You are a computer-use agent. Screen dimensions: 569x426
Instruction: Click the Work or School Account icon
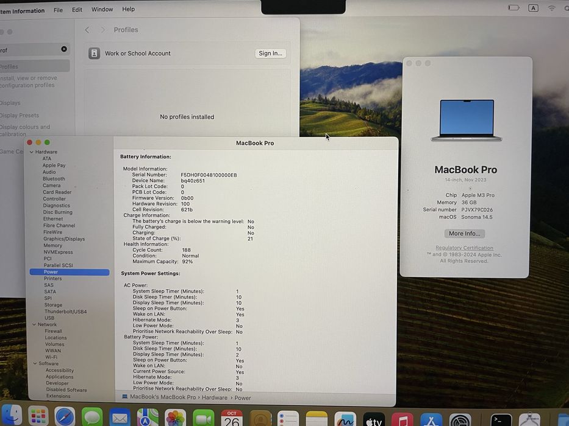pos(95,54)
